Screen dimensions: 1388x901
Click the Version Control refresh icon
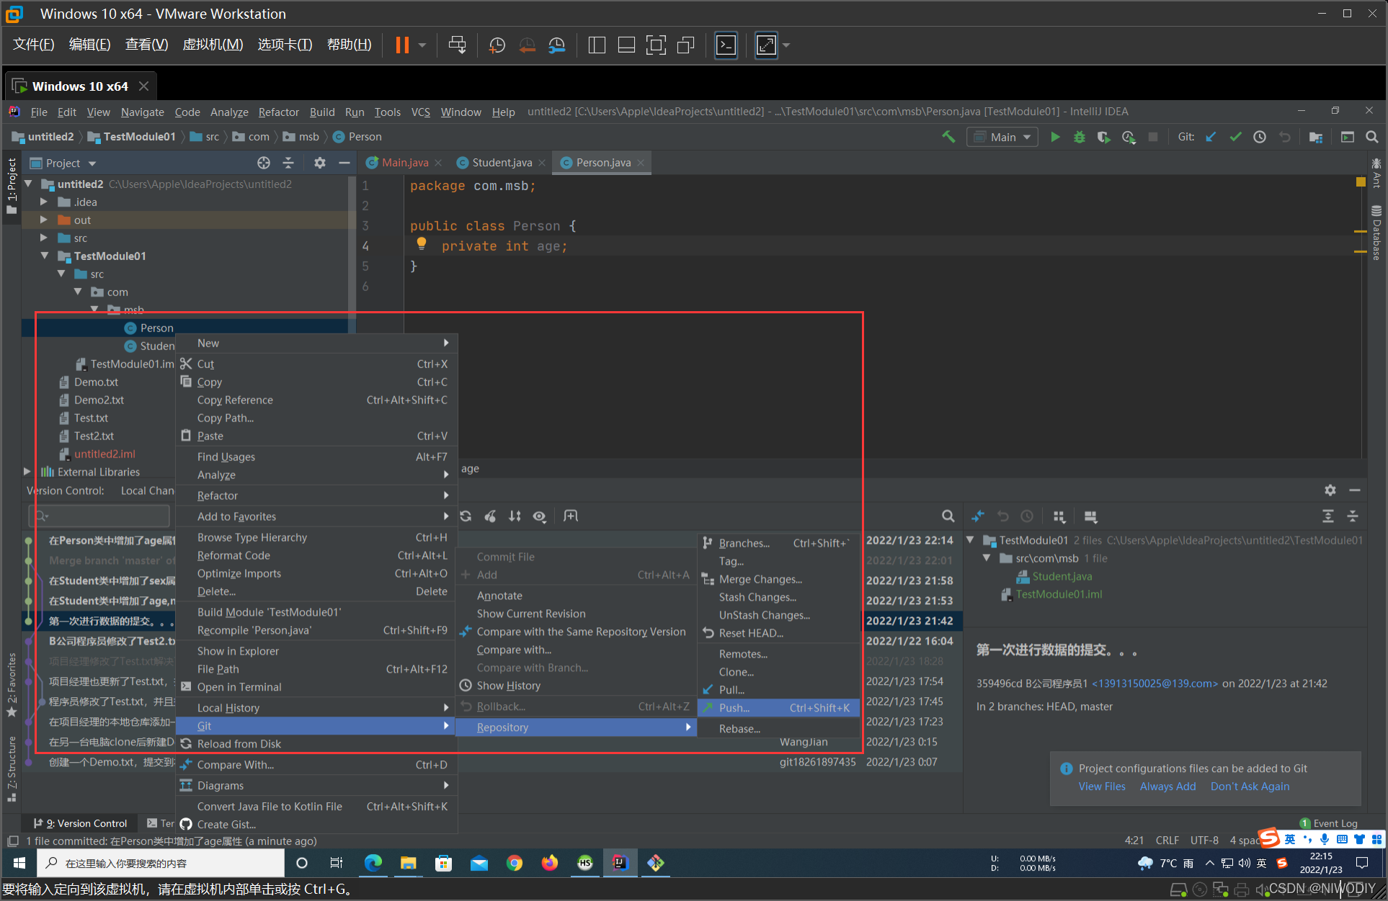(x=466, y=516)
